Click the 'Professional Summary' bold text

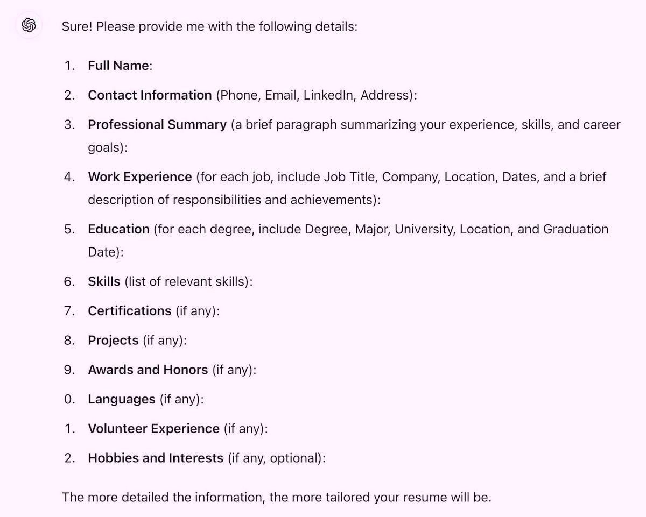pos(157,125)
